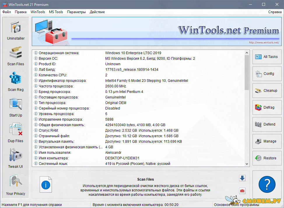Click the scroll up arrow of system info list
Screen dimensions: 284x208
click(x=247, y=53)
